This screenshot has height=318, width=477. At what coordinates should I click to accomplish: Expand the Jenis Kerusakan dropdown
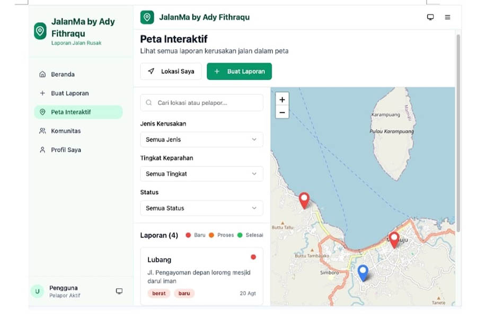tap(201, 140)
